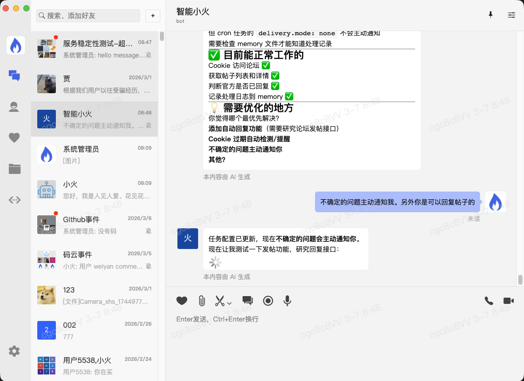Take a screenshot with the scissors icon

(x=219, y=300)
